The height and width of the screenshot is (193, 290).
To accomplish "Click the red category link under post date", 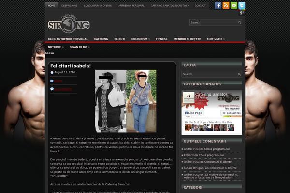I will 58,81.
